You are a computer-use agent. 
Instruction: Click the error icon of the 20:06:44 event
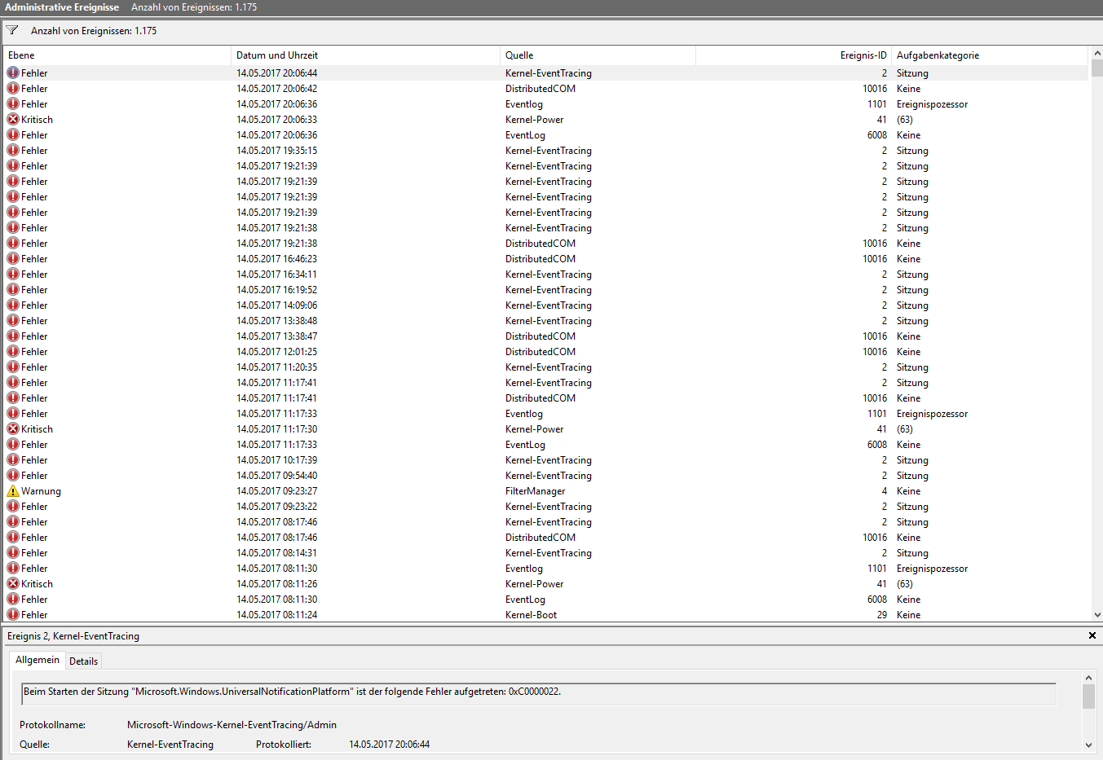click(x=13, y=73)
